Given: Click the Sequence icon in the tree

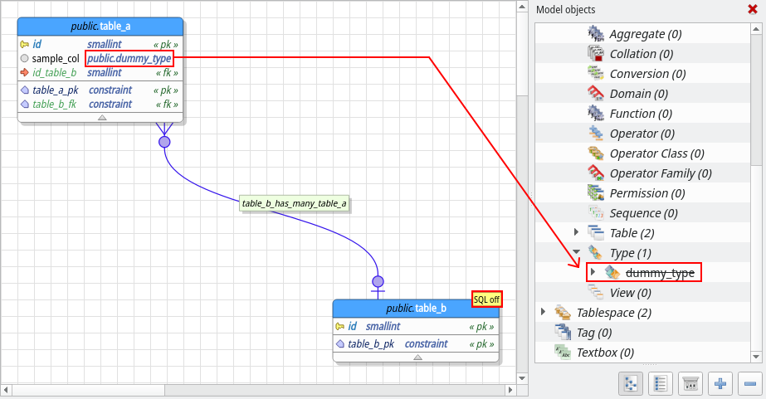Looking at the screenshot, I should (596, 213).
